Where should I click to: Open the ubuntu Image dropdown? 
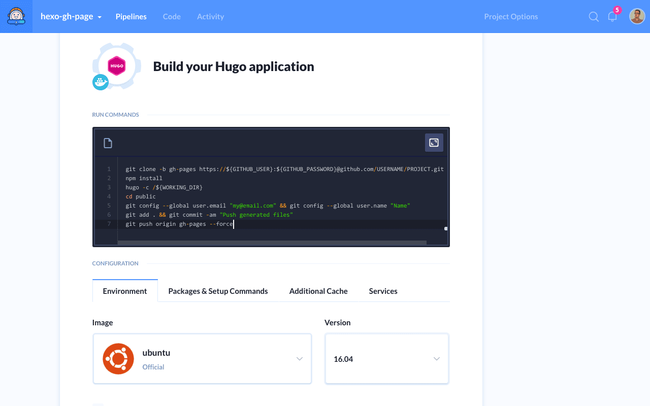[x=202, y=359]
